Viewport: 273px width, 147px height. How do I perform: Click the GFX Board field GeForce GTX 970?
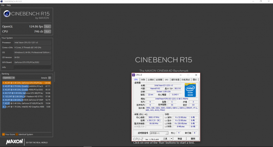(32, 62)
